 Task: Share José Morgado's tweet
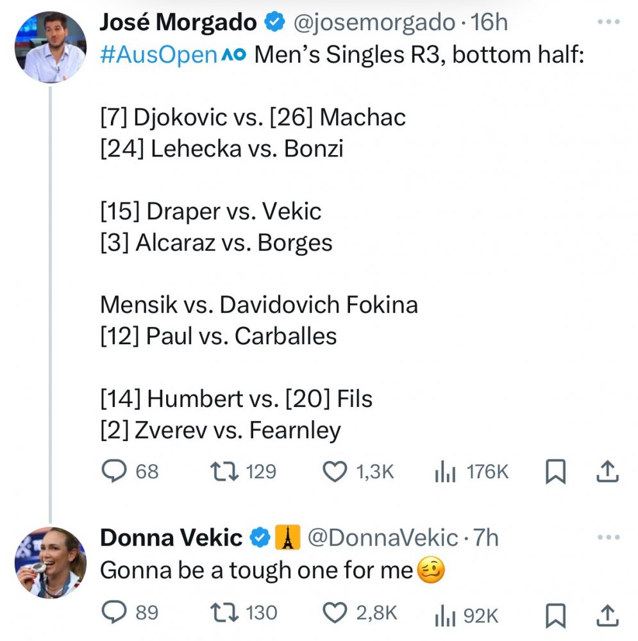[x=608, y=471]
